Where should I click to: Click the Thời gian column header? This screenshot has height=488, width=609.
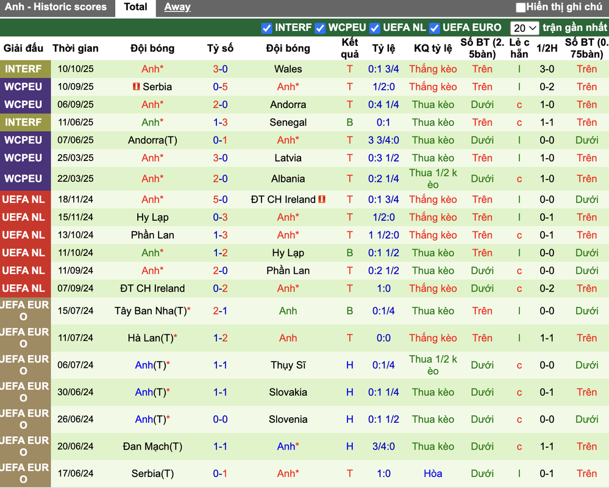click(x=76, y=49)
